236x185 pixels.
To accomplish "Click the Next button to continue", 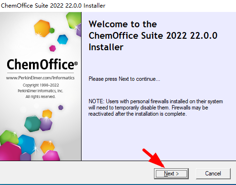I will point(171,174).
